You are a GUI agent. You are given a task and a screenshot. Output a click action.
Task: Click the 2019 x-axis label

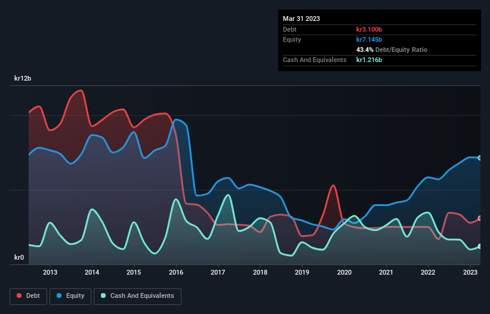302,272
